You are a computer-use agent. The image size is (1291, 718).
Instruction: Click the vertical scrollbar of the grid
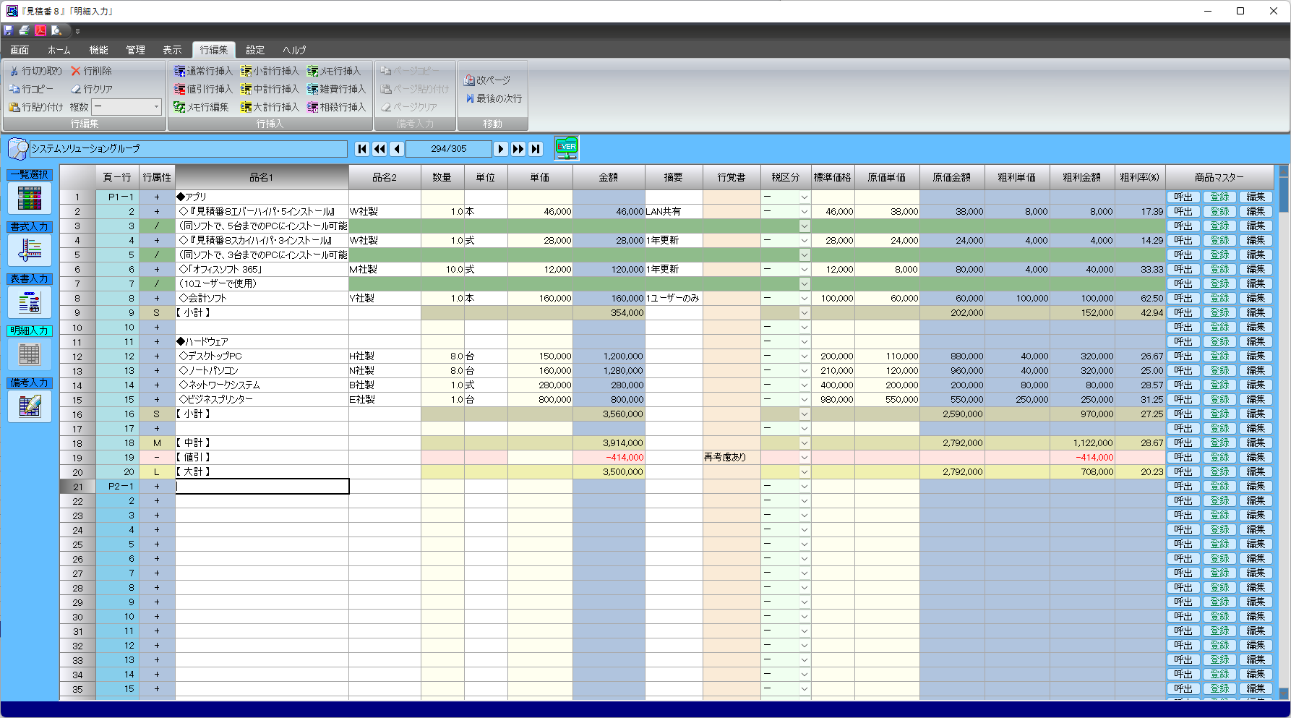click(1283, 434)
